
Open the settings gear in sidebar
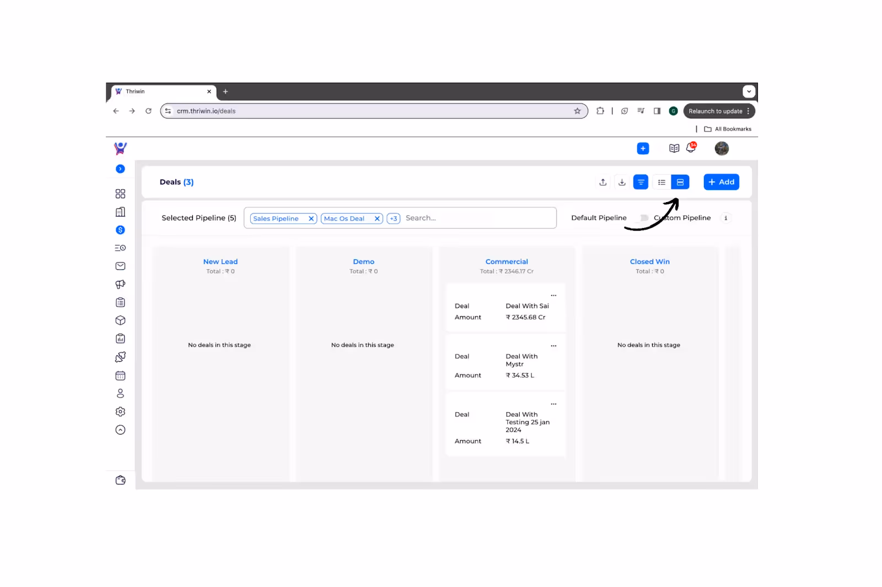pyautogui.click(x=120, y=412)
